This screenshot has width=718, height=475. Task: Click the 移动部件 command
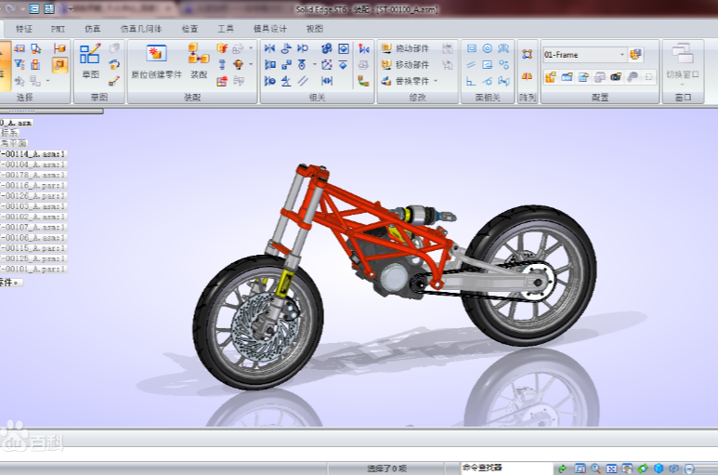[406, 64]
